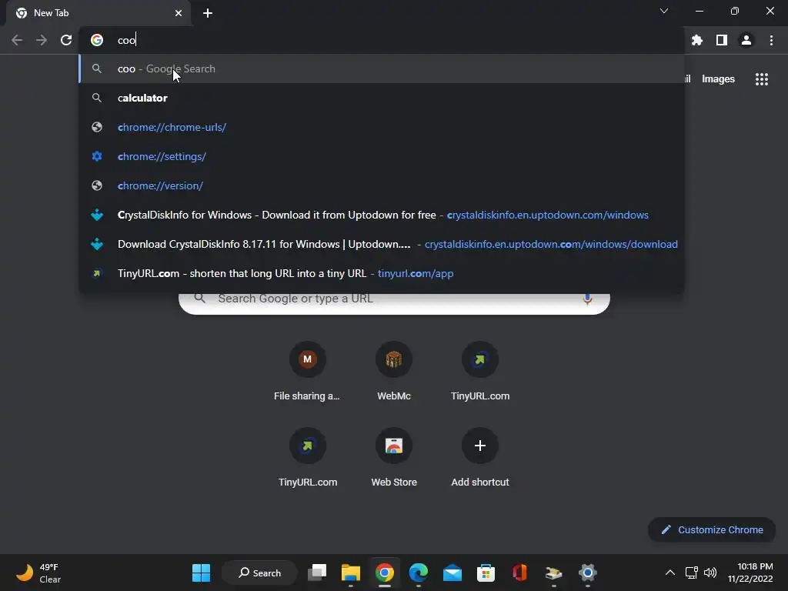Select the "calculator" search suggestion
This screenshot has height=591, width=788.
[382, 98]
